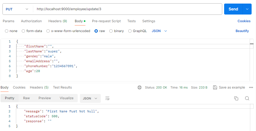This screenshot has width=256, height=131.
Task: Toggle line wrap icon in response toolbar
Action: 107,98
